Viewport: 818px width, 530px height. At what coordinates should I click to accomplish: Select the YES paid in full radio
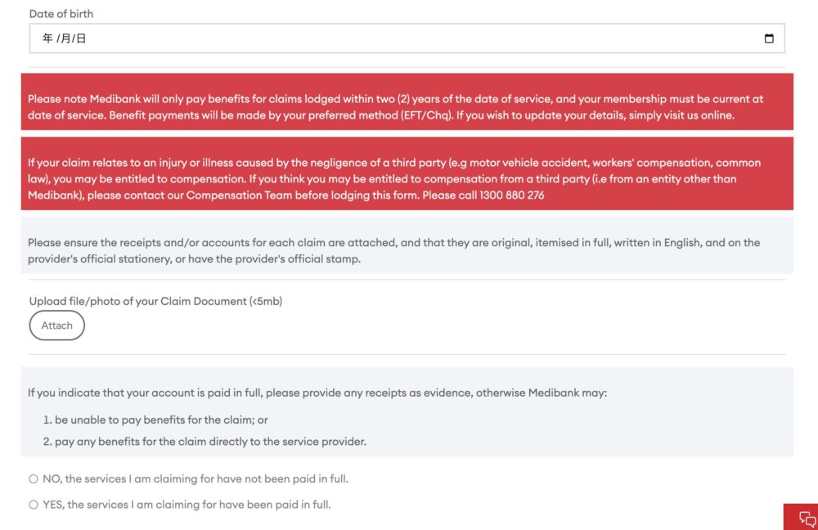click(x=34, y=505)
